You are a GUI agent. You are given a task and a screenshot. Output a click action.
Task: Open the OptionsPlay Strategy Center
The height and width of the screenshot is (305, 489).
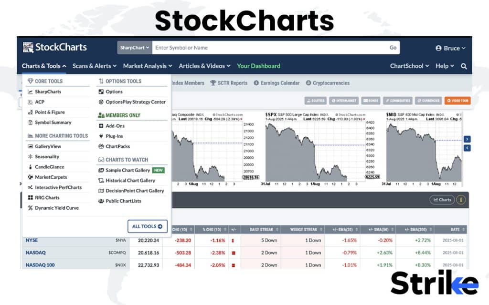pos(136,102)
